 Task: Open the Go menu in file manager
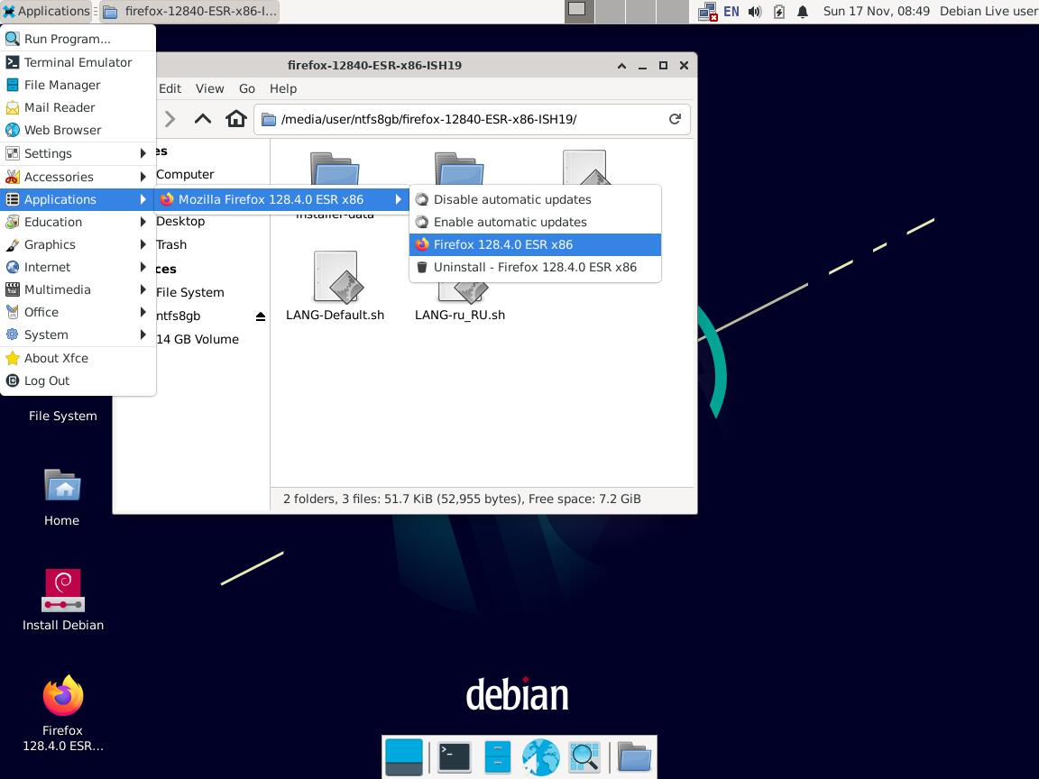[247, 88]
